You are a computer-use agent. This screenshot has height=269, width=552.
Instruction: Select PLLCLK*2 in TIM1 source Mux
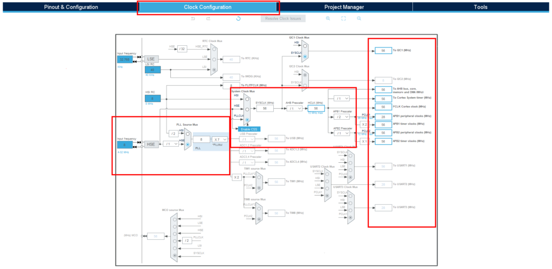[259, 177]
